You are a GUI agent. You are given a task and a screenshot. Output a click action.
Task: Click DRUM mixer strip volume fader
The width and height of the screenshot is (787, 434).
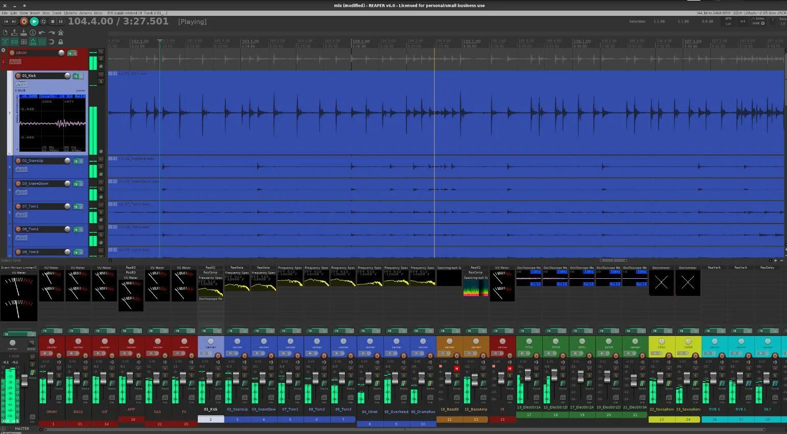[50, 378]
